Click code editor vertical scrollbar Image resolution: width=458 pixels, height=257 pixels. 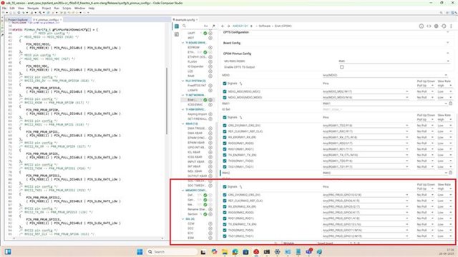coord(167,101)
